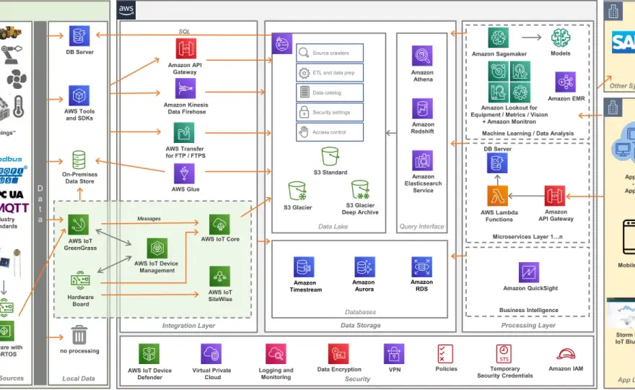Click the Temporary Security Credentials STS icon

point(504,354)
